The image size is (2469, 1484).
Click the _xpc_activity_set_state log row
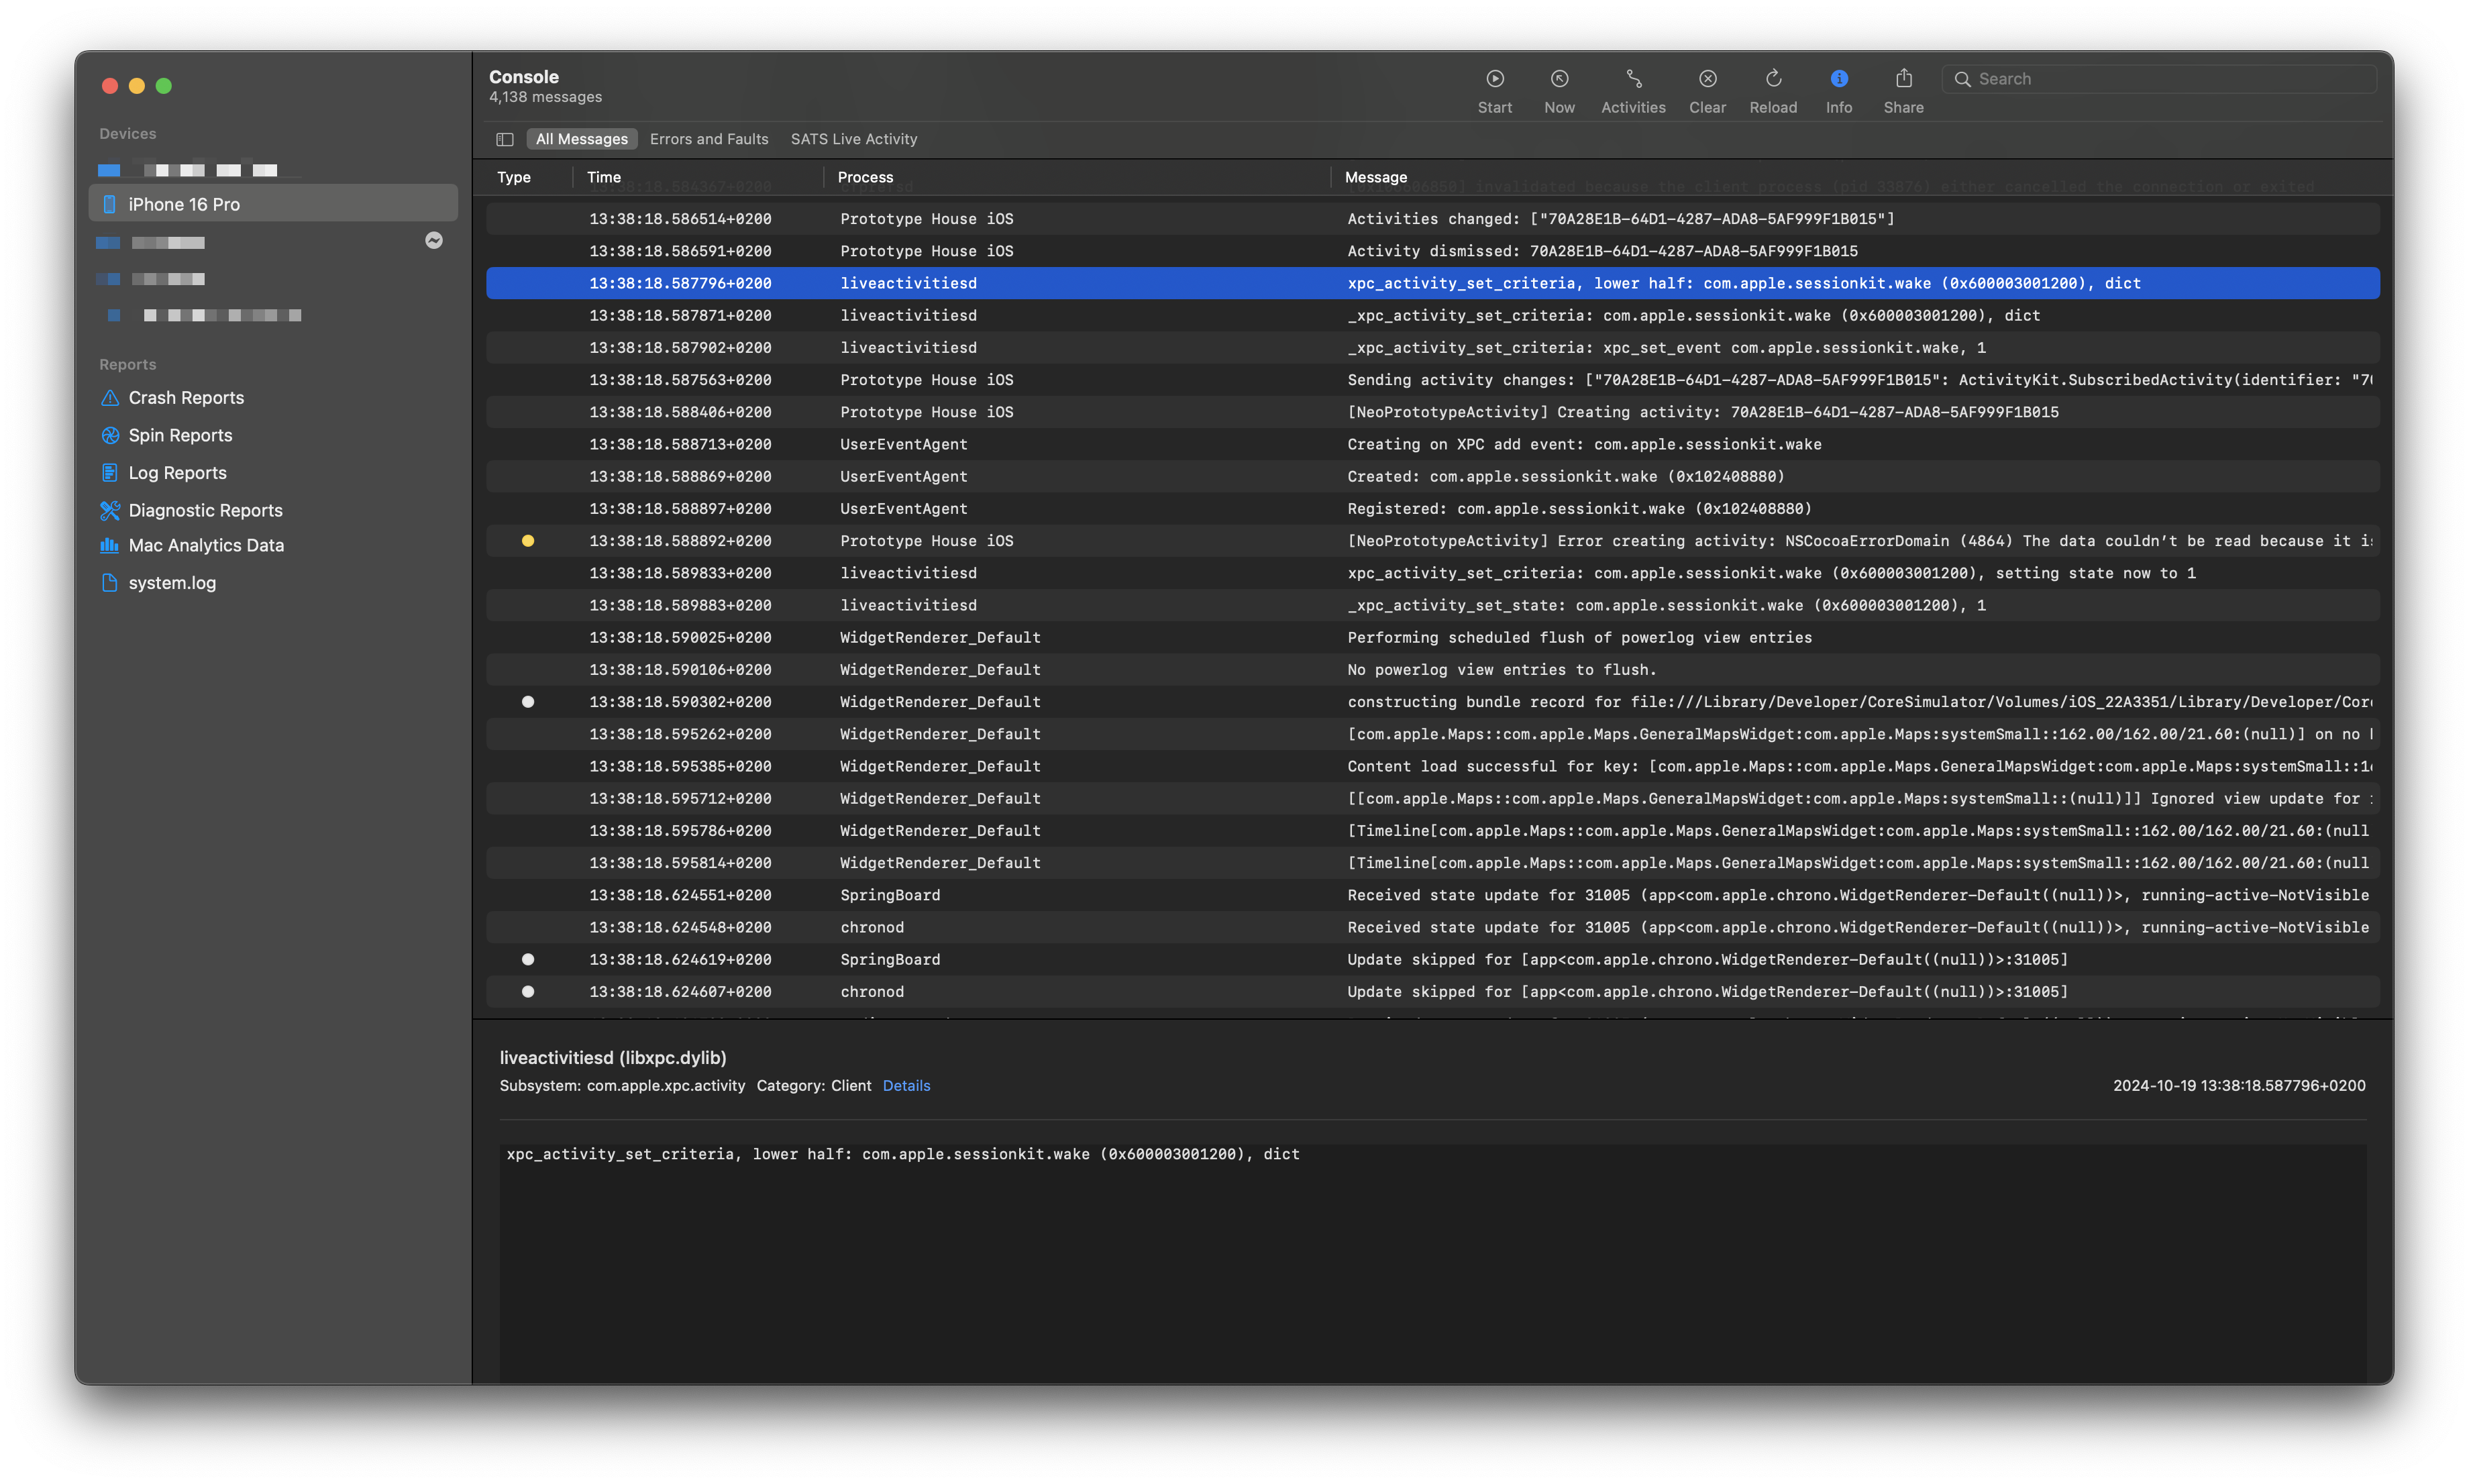click(1432, 605)
